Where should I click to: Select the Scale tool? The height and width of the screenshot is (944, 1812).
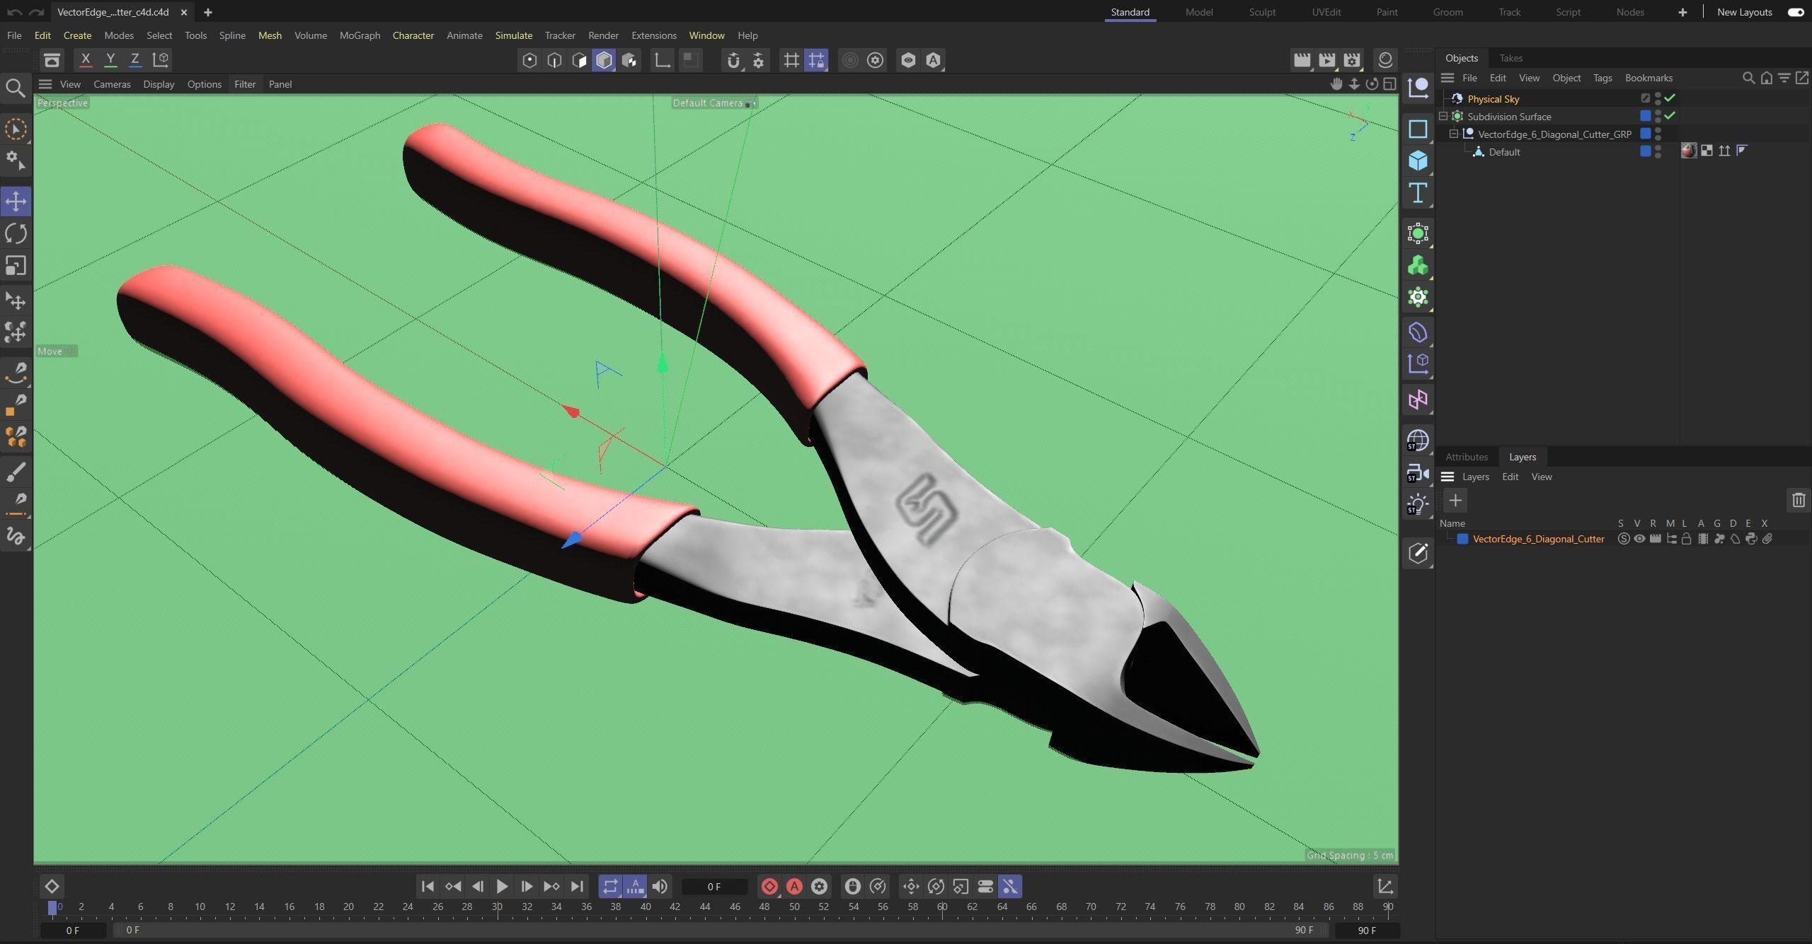pyautogui.click(x=16, y=266)
